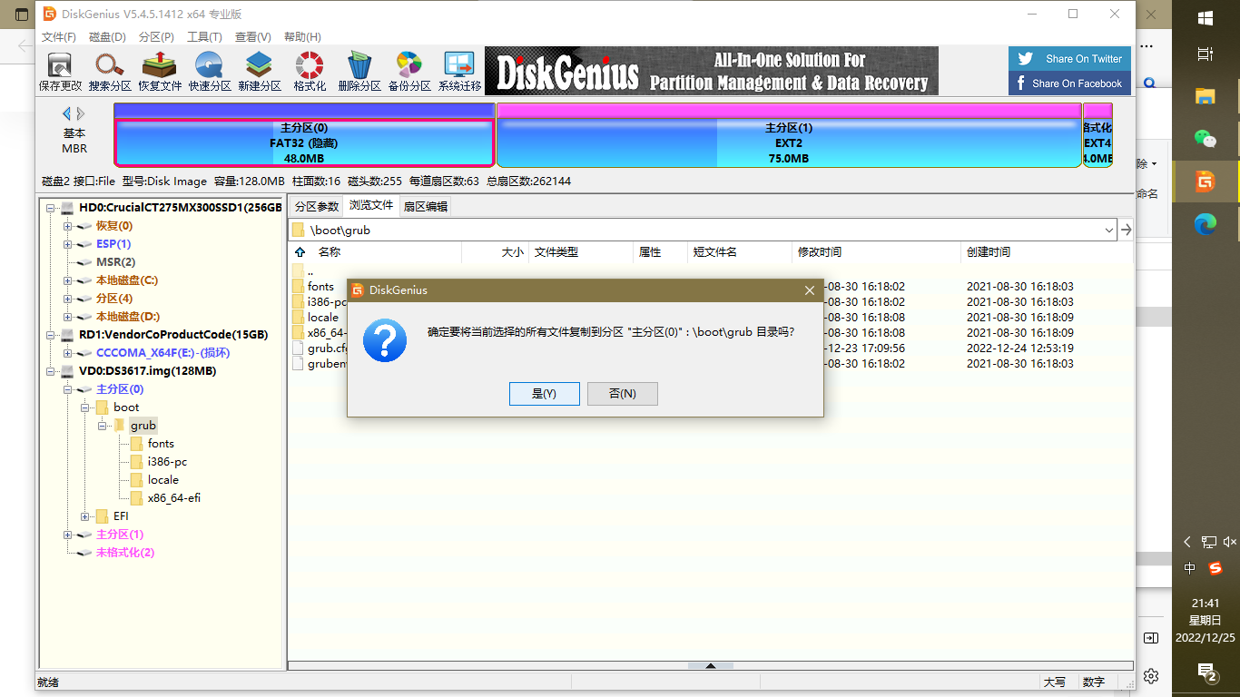Viewport: 1240px width, 697px height.
Task: Click the 新建分区 (New Partition) icon
Action: coord(259,71)
